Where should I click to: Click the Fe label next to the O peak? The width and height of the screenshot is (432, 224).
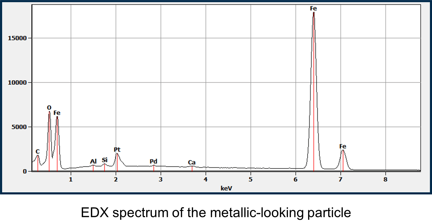click(57, 113)
